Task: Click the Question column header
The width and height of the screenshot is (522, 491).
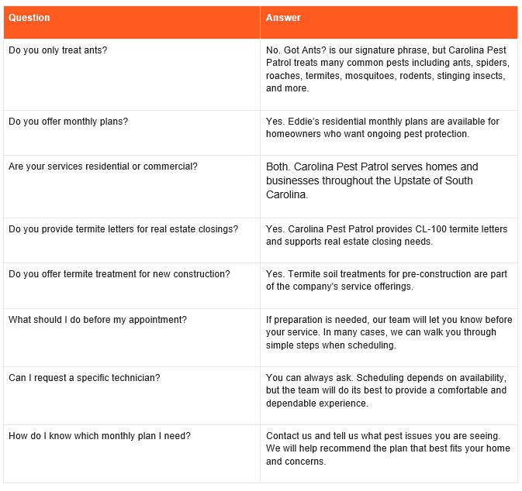Action: (29, 18)
